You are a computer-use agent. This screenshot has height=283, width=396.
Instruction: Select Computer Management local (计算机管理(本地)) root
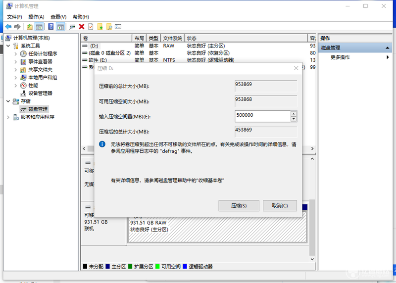point(32,38)
